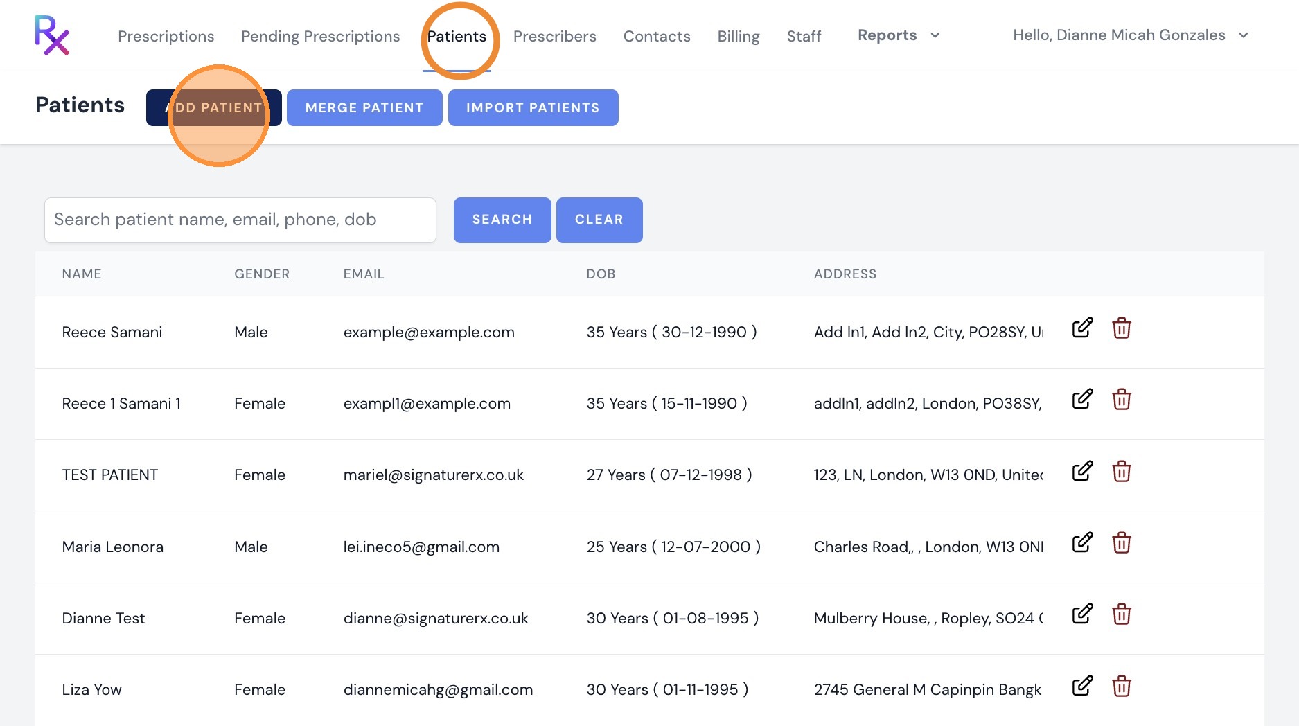
Task: Open Pending Prescriptions tab
Action: pos(321,36)
